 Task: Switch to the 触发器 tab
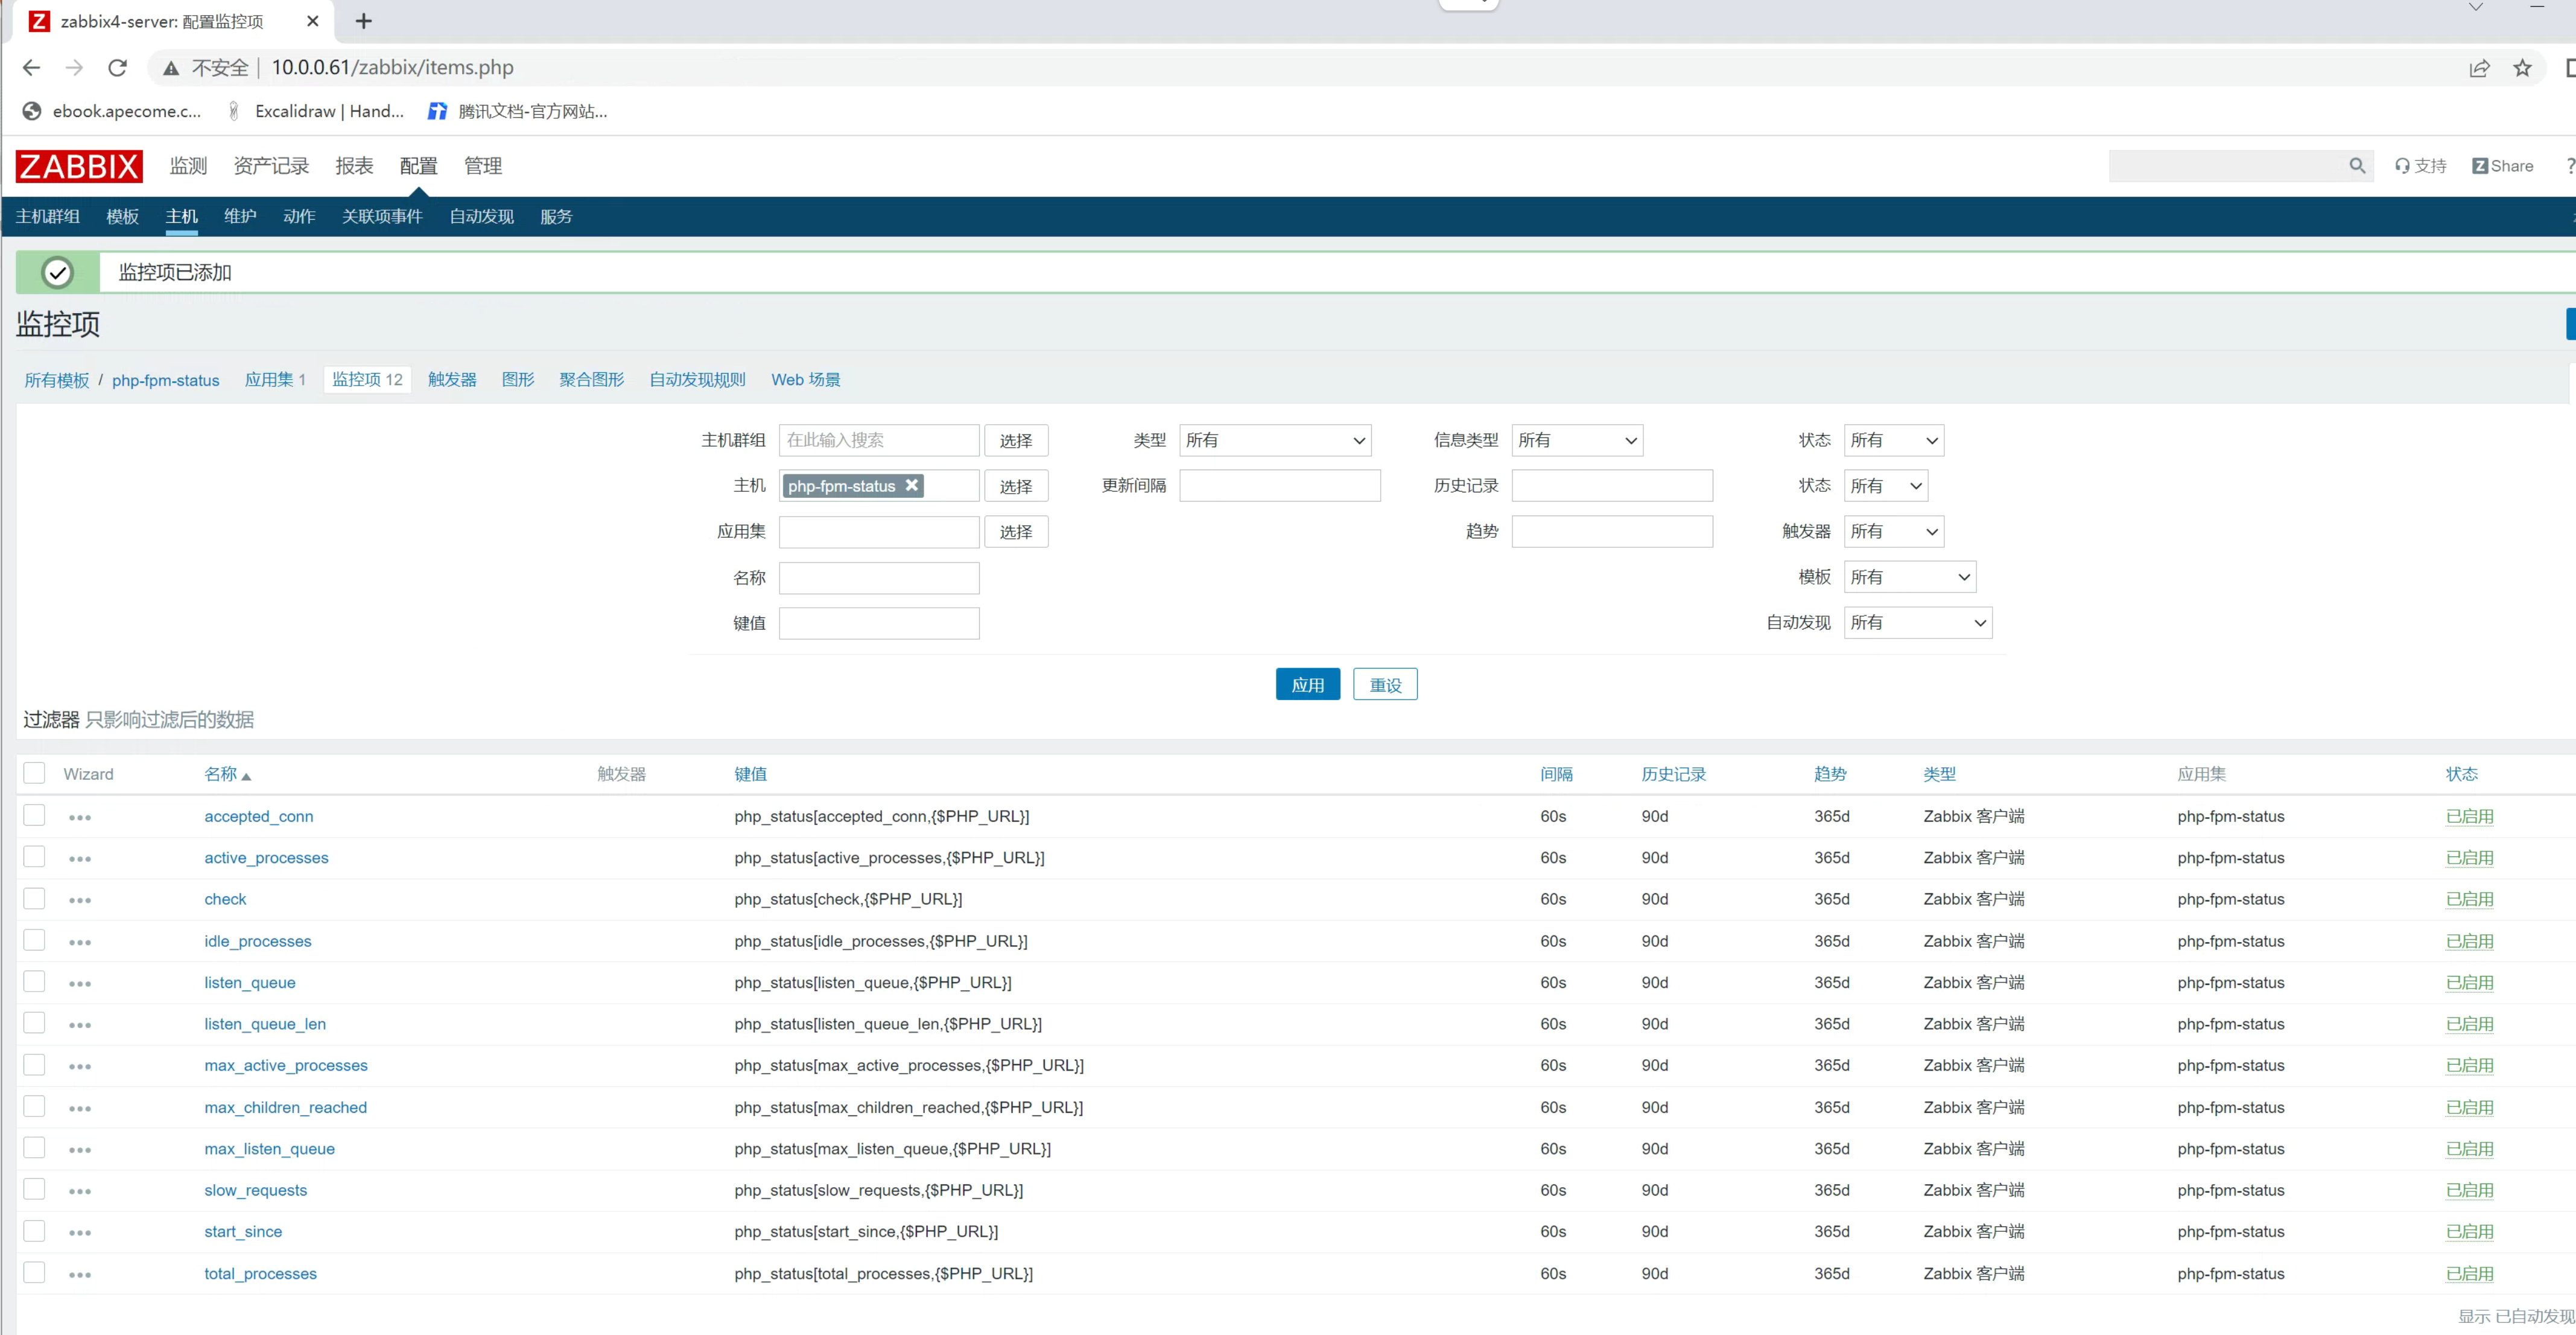click(452, 380)
